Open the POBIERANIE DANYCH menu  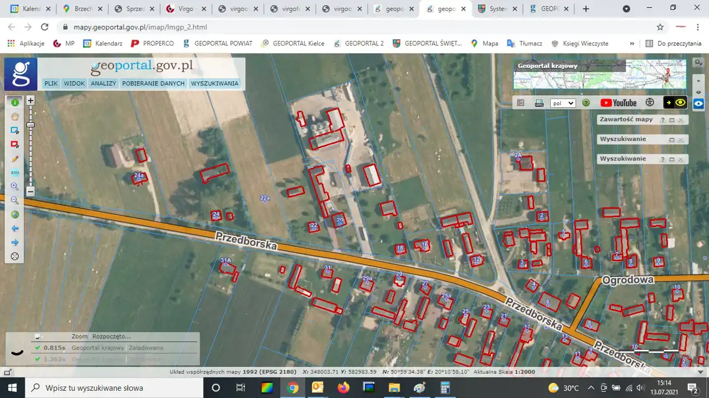point(153,84)
